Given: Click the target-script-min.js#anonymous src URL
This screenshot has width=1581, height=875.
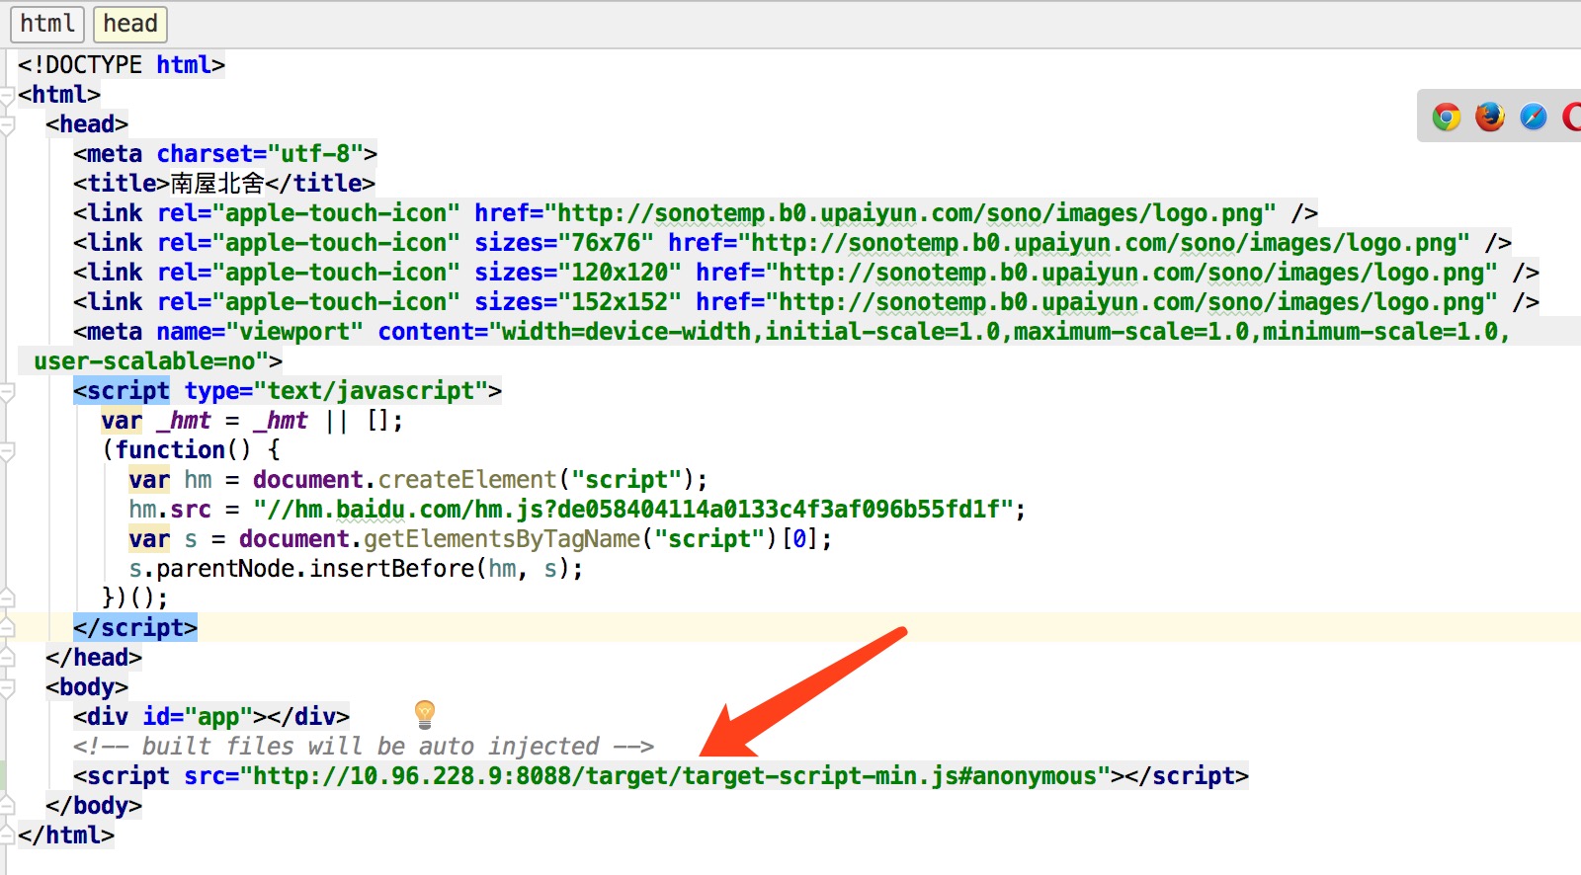Looking at the screenshot, I should pos(674,776).
